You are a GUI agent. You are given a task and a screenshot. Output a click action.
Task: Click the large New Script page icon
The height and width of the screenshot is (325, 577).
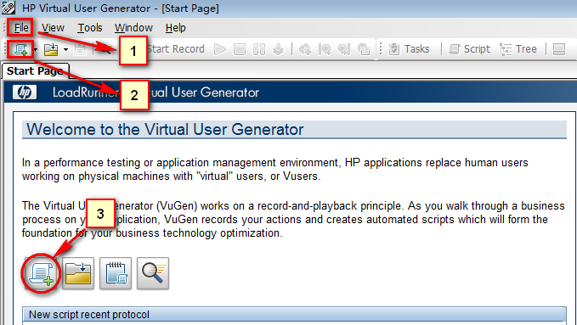[x=41, y=273]
